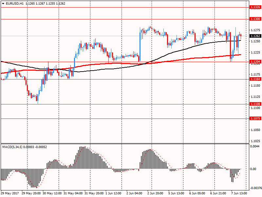Click the 1.1108 price level label
The width and height of the screenshot is (262, 197).
[x=254, y=104]
